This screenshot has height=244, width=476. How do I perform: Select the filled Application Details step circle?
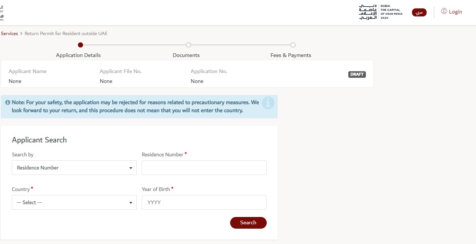(x=80, y=45)
